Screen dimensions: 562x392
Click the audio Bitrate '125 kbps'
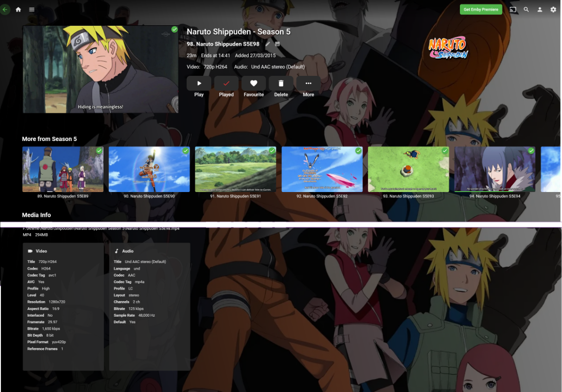tap(136, 309)
